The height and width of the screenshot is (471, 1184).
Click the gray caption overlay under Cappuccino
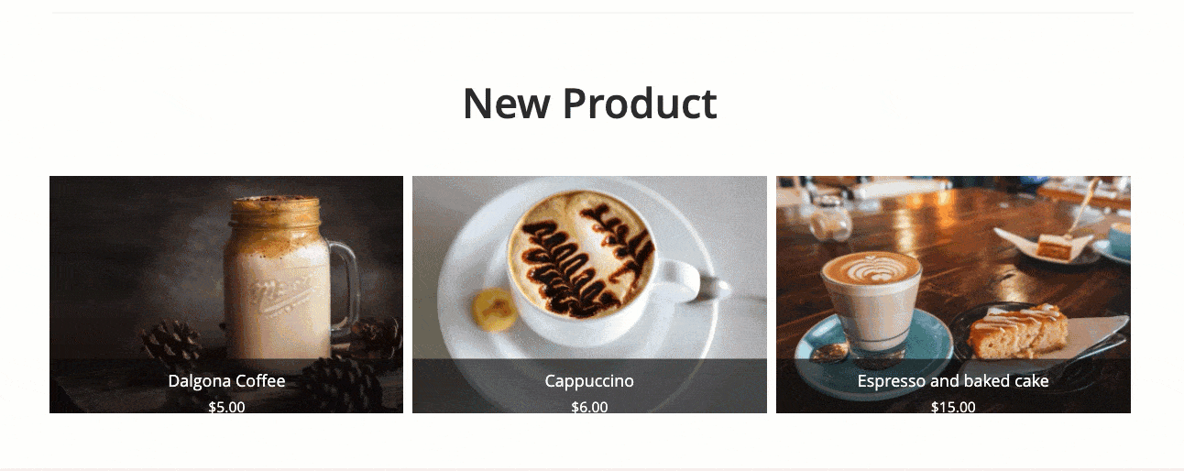pos(589,386)
